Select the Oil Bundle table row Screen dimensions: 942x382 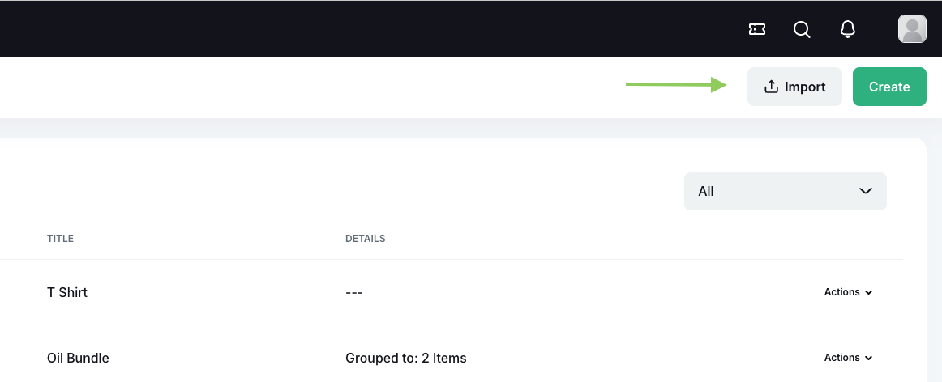click(x=608, y=358)
